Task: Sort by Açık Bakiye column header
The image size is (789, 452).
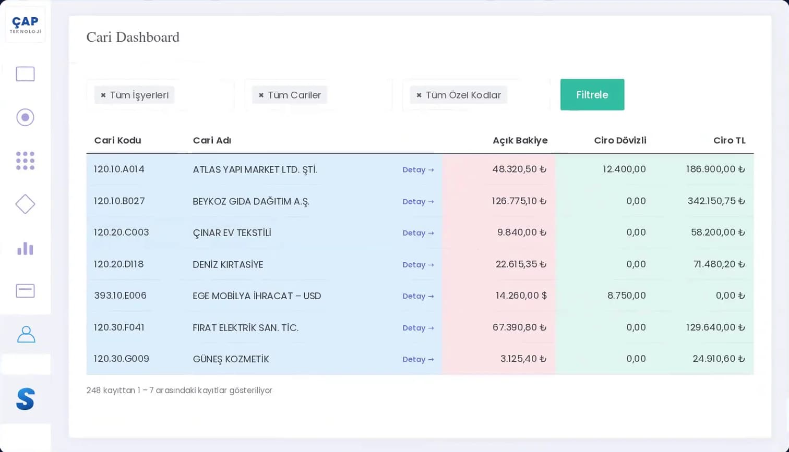Action: 520,140
